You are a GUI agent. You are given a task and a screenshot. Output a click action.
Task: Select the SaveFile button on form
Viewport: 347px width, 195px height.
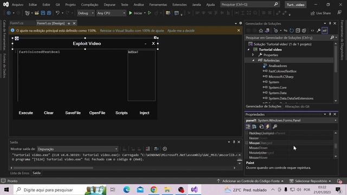(73, 113)
